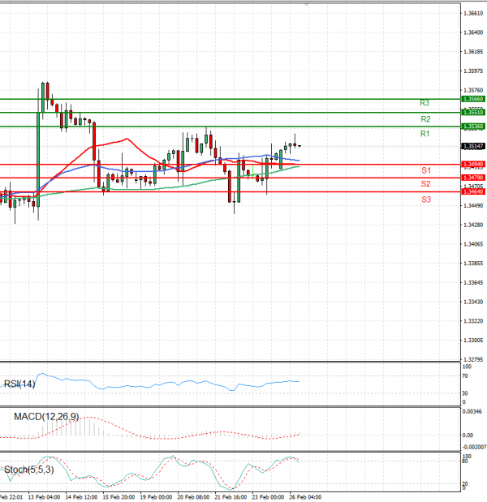Viewport: 487px width, 502px height.
Task: Click the 21 Feb 16:00 time label
Action: pyautogui.click(x=231, y=497)
